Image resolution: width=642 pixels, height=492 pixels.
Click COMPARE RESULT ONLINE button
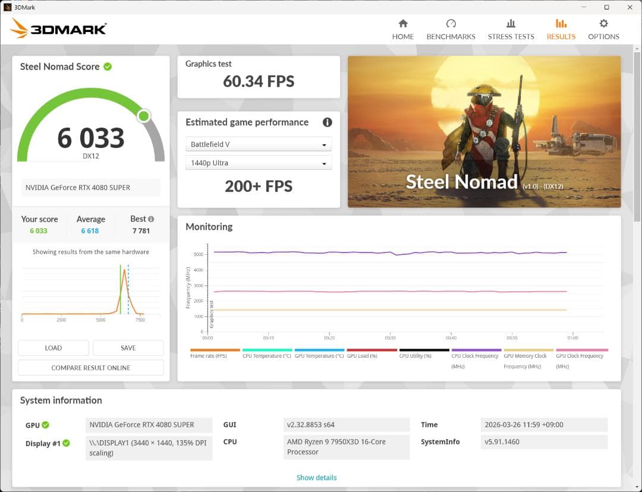[91, 368]
